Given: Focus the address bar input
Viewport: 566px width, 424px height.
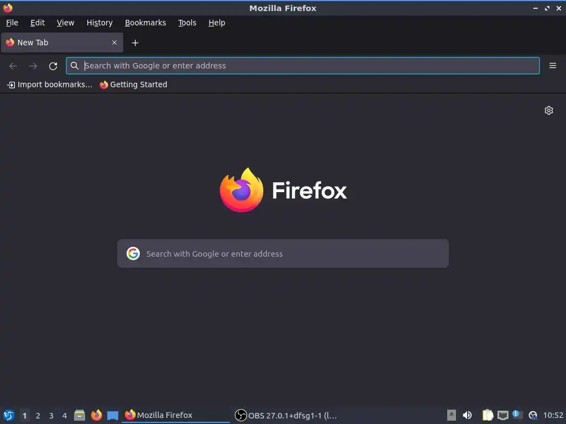Looking at the screenshot, I should 303,66.
